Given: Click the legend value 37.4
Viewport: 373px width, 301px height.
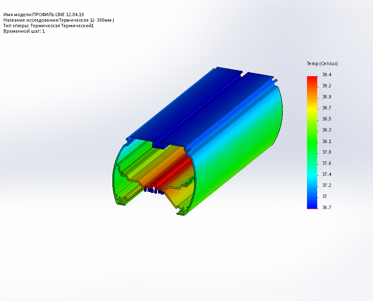Looking at the screenshot, I should 327,175.
